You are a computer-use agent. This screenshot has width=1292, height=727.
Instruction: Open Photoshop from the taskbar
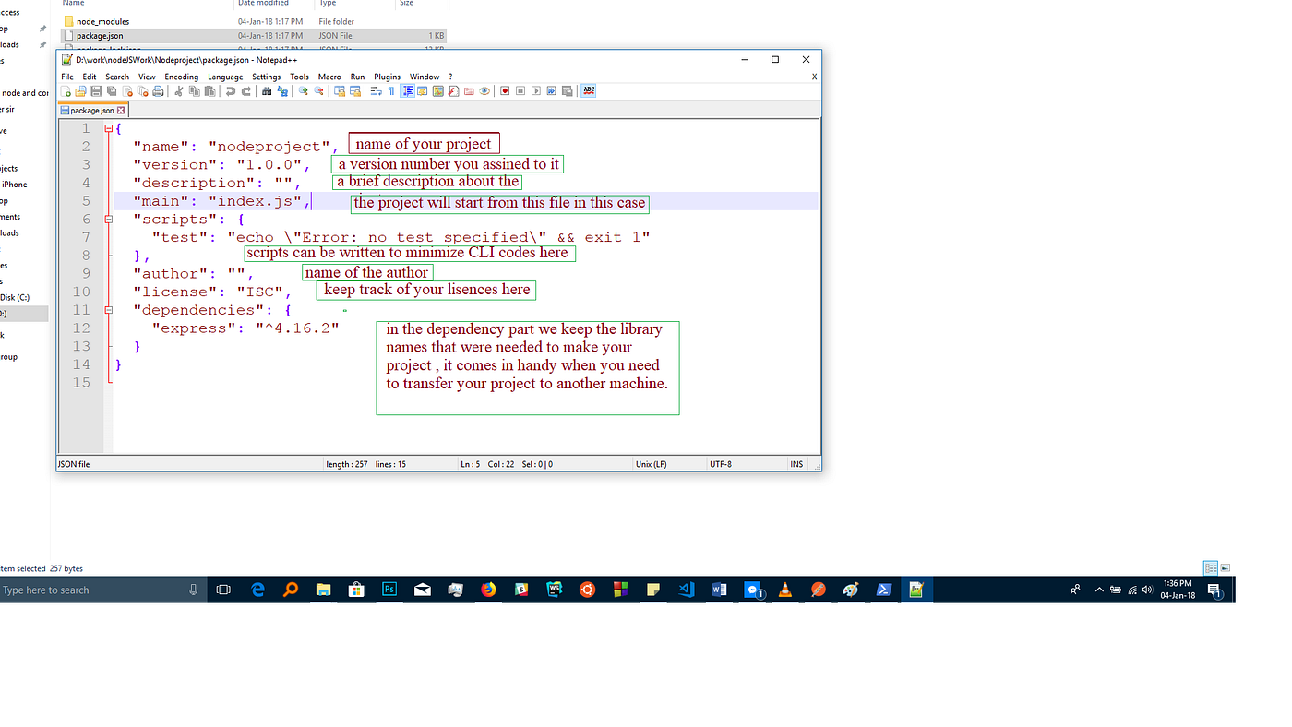point(389,590)
